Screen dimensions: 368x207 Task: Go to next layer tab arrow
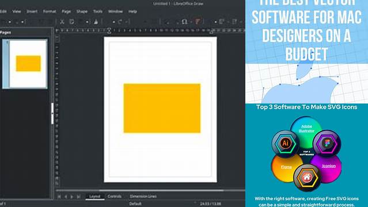click(x=72, y=197)
